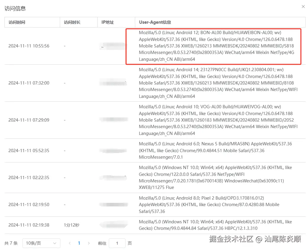Select page 1 in the pagination bar

pyautogui.click(x=79, y=243)
